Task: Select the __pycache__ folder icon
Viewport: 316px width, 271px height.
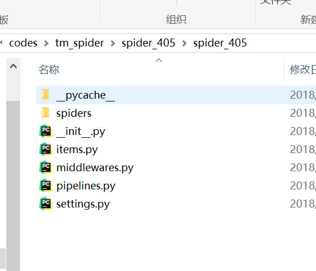Action: click(45, 95)
